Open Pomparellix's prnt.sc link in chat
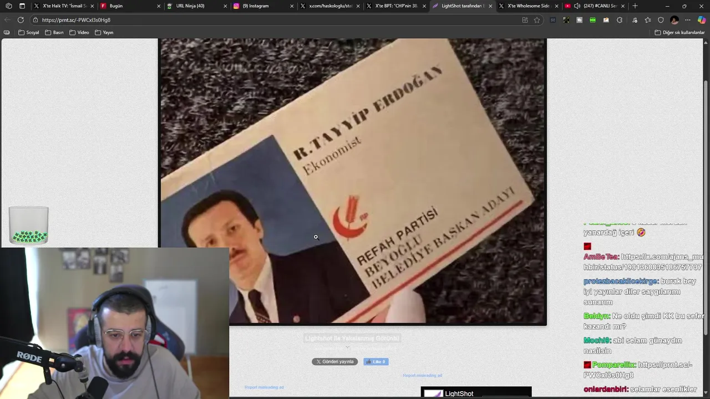Viewport: 710px width, 399px height. click(x=638, y=370)
